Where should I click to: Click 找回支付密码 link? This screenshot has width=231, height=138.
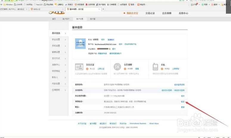179,90
